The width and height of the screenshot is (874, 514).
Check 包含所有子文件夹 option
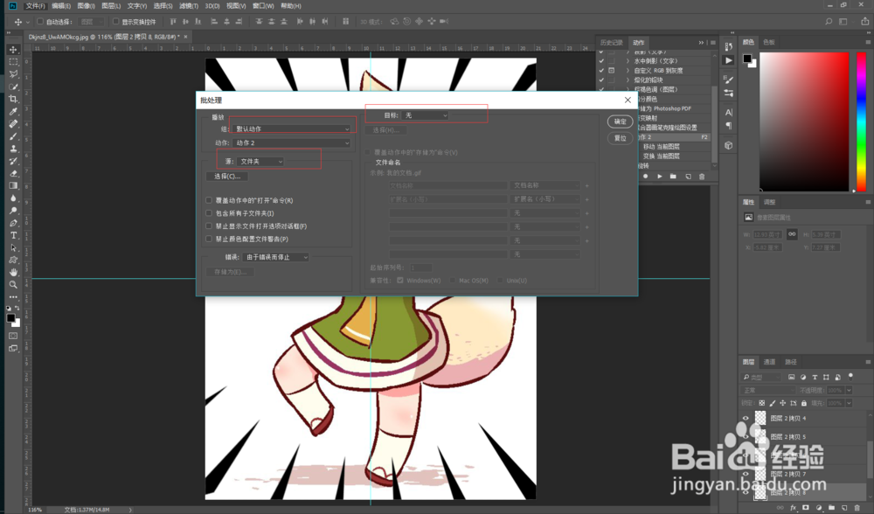[x=209, y=213]
